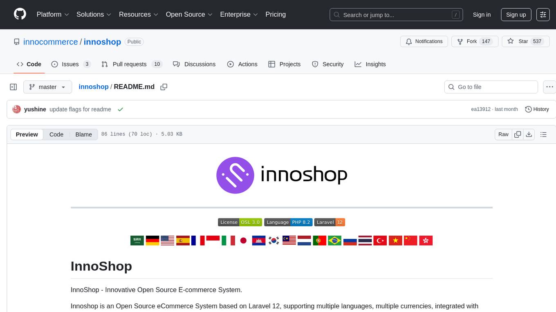Viewport: 556px width, 312px height.
Task: Click the innoshop logo image
Action: click(x=282, y=175)
